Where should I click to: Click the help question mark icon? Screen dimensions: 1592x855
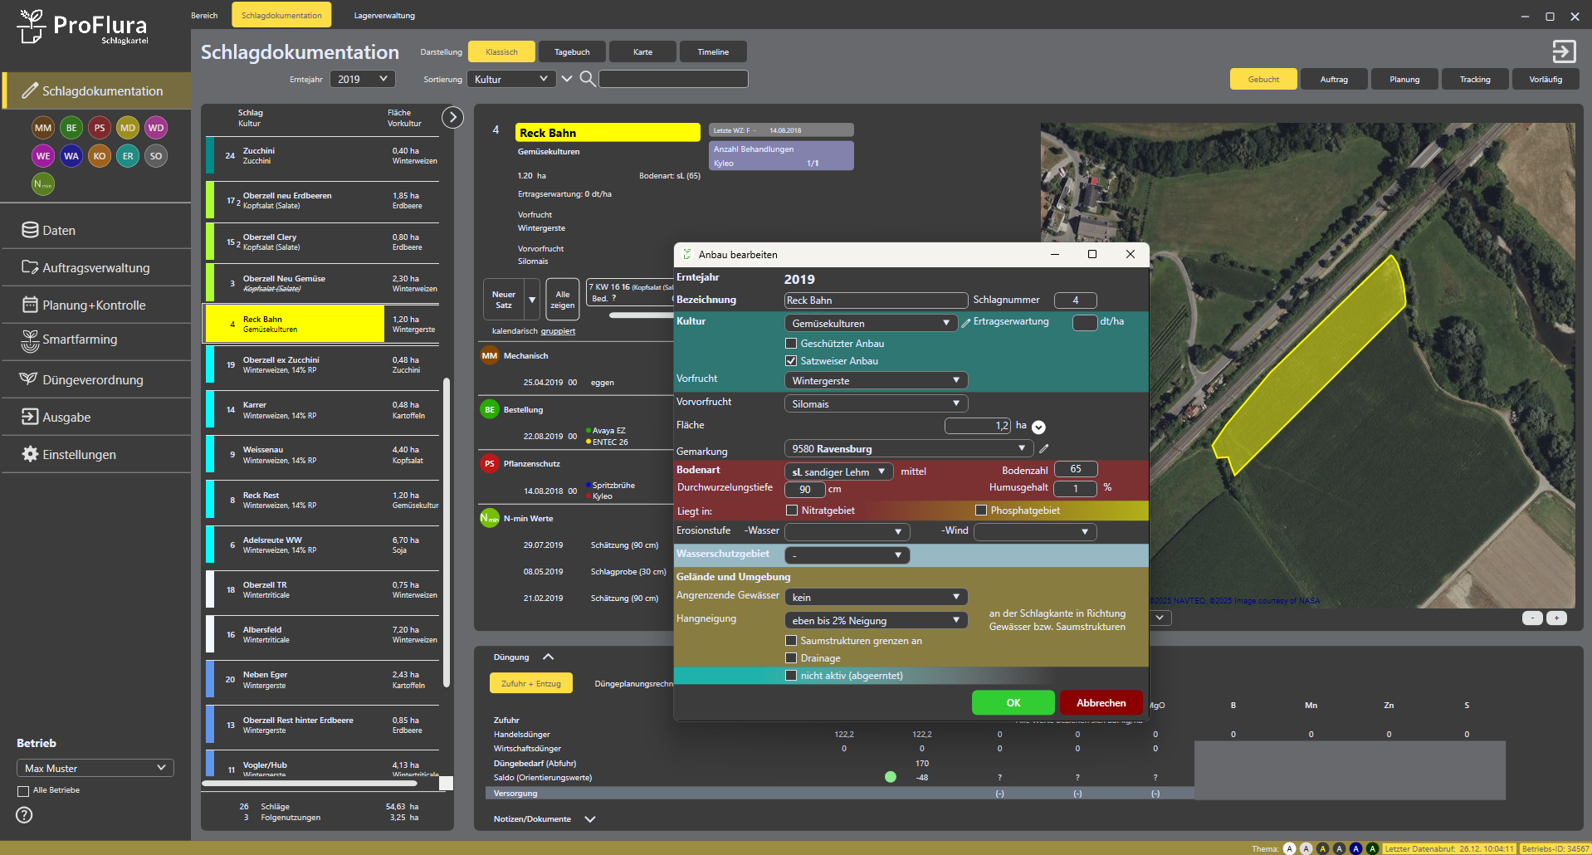(x=25, y=815)
